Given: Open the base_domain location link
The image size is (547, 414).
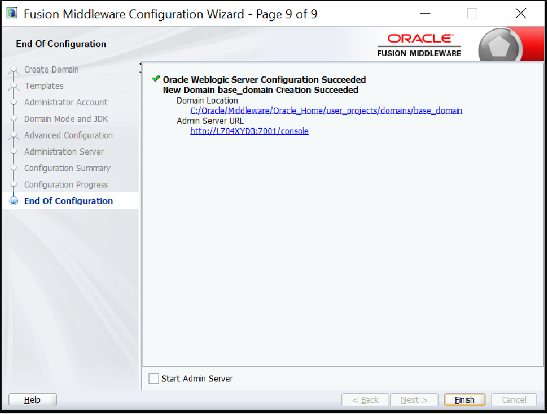Looking at the screenshot, I should 326,111.
